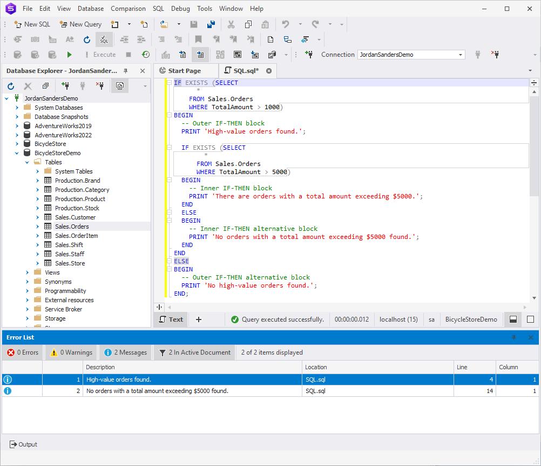Image resolution: width=541 pixels, height=466 pixels.
Task: Click the green Execute play arrow
Action: click(x=69, y=55)
